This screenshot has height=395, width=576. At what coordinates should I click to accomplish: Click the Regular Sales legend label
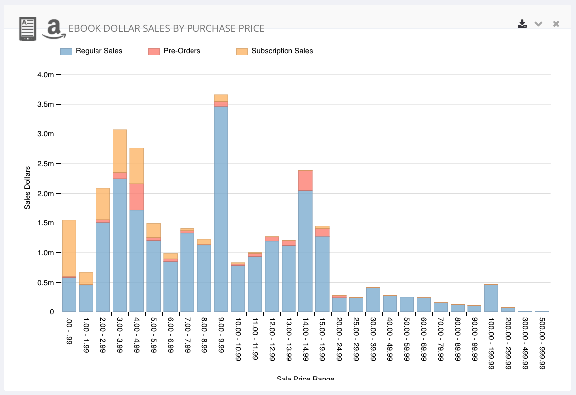click(x=98, y=51)
